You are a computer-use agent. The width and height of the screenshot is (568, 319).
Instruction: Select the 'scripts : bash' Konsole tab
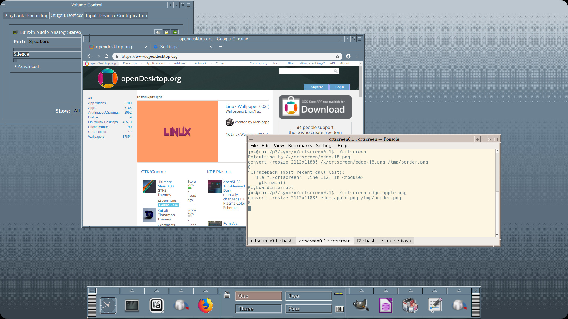click(x=396, y=241)
